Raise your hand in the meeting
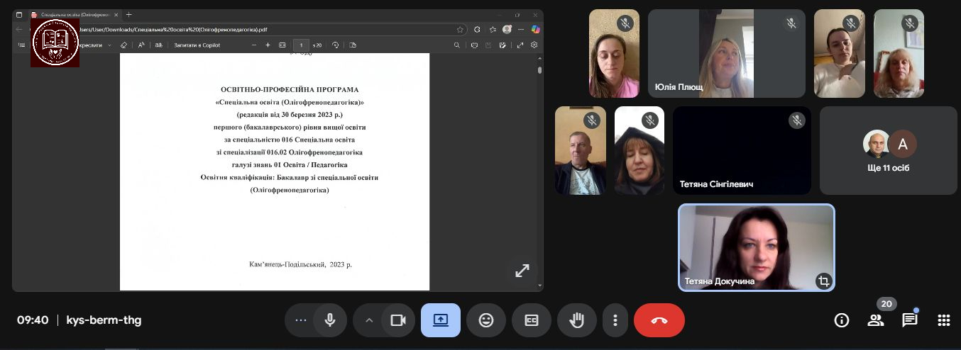The image size is (961, 350). tap(576, 320)
